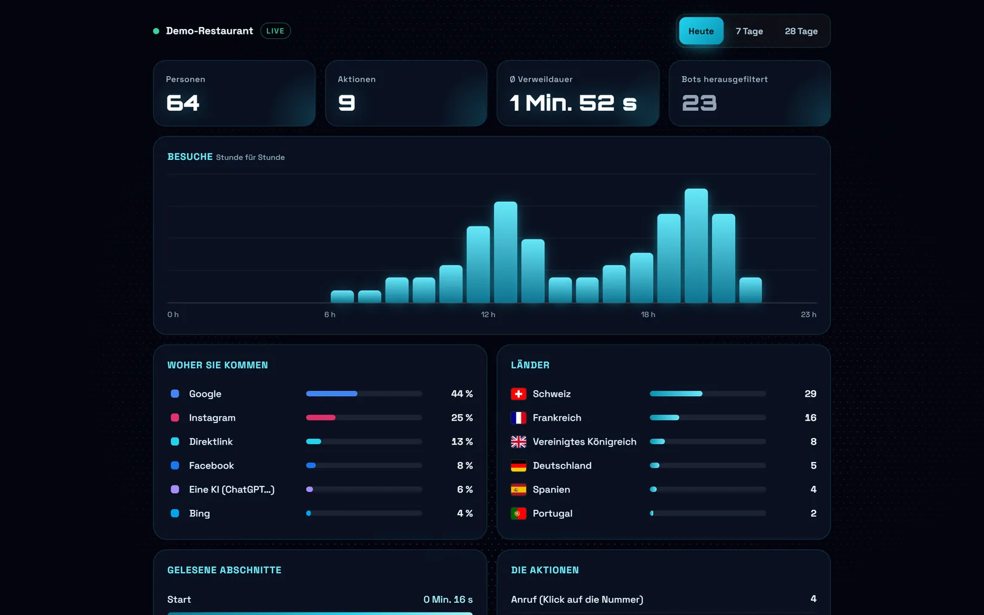Click the purple Eine KI color marker
Image resolution: width=984 pixels, height=615 pixels.
175,490
